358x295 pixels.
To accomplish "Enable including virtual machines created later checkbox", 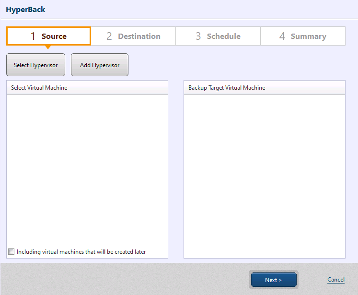I will click(12, 252).
